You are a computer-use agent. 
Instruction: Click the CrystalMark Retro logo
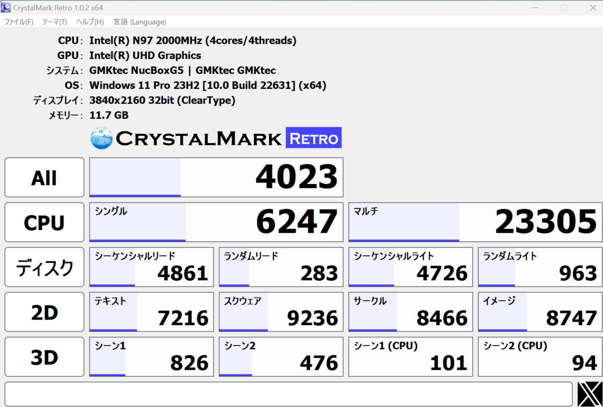pyautogui.click(x=216, y=138)
